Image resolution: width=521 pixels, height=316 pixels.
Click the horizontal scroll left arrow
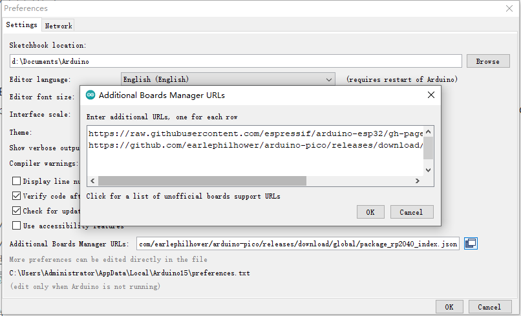tap(92, 181)
